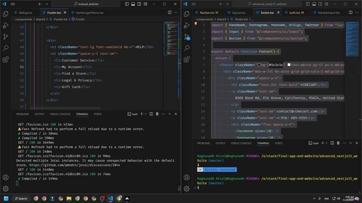This screenshot has height=203, width=362.
Task: Open Run and Debug in right window
Action: [x=187, y=25]
